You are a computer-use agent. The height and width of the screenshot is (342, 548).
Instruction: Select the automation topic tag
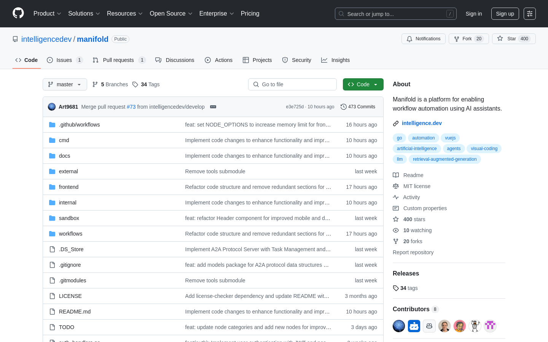point(423,138)
